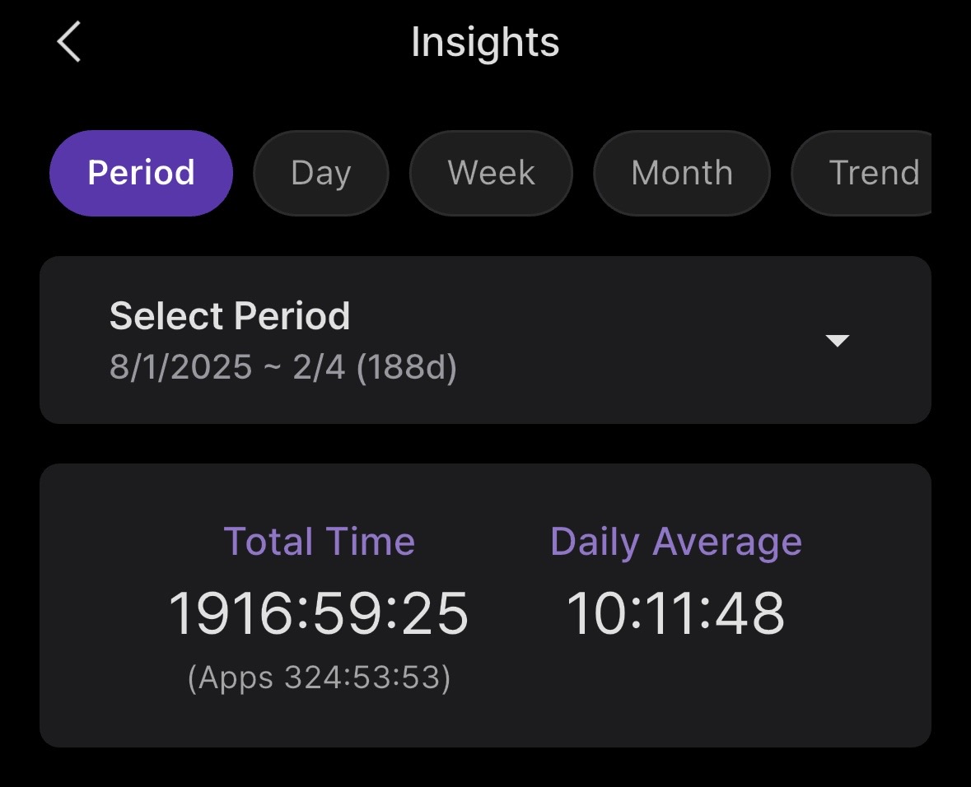Select the Period tab
The width and height of the screenshot is (971, 787).
[x=141, y=173]
